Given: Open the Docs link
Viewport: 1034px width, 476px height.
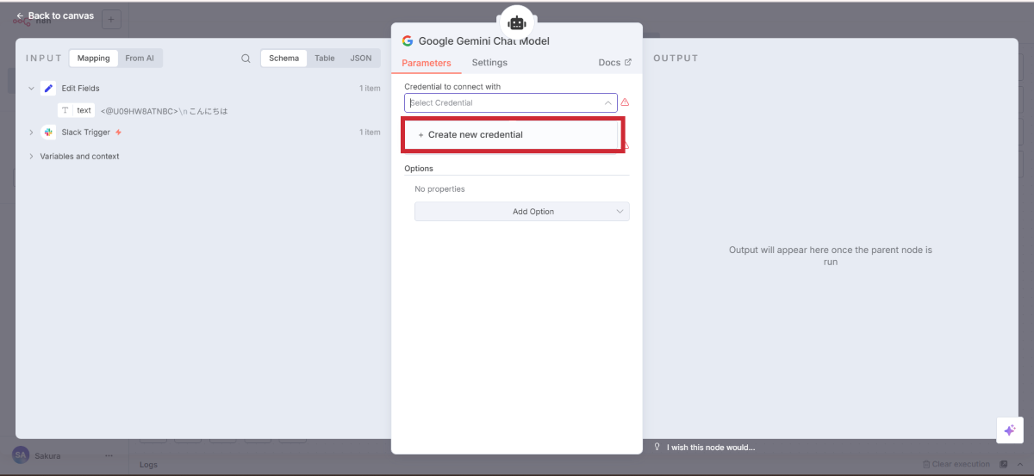Looking at the screenshot, I should coord(614,63).
